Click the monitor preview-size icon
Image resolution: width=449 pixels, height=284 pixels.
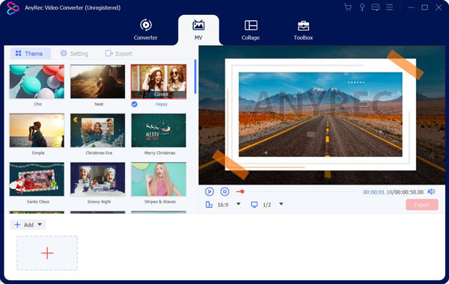254,205
